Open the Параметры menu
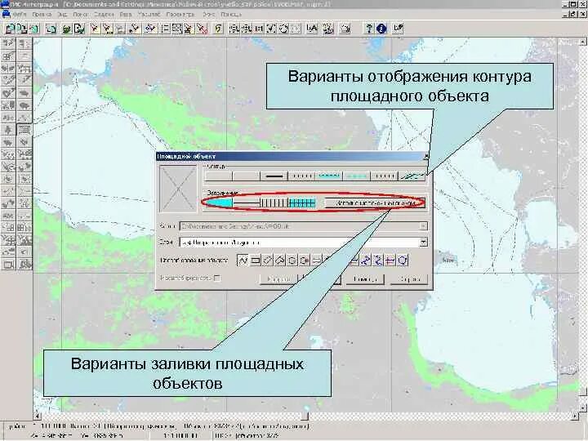This screenshot has height=441, width=588. (180, 14)
